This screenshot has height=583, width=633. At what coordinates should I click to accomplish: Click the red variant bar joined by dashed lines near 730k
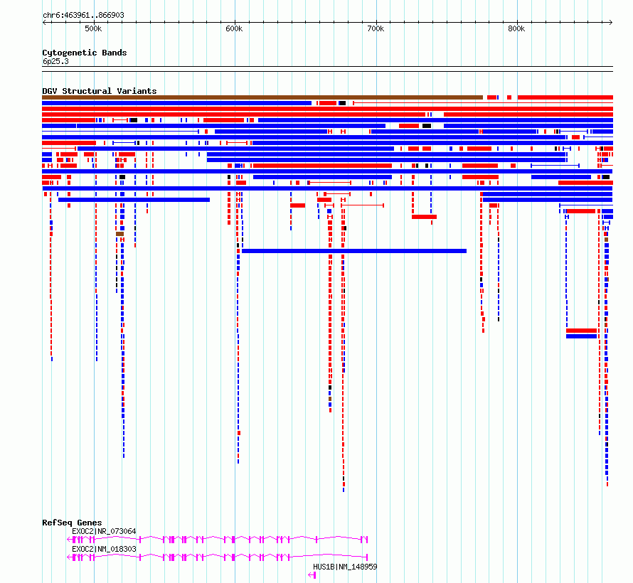(425, 217)
